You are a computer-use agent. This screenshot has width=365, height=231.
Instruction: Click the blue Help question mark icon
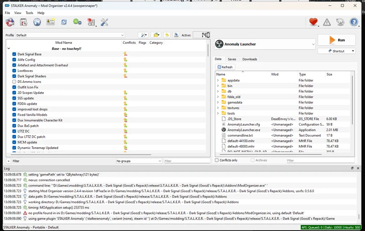354,22
